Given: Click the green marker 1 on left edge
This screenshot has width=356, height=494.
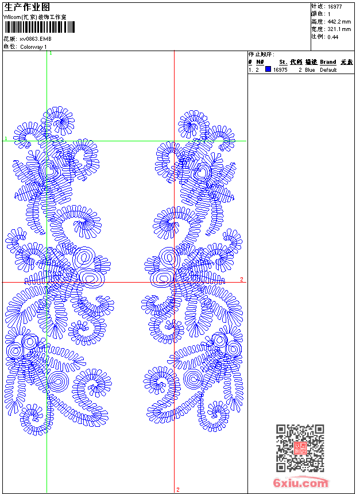Looking at the screenshot, I should (x=6, y=138).
